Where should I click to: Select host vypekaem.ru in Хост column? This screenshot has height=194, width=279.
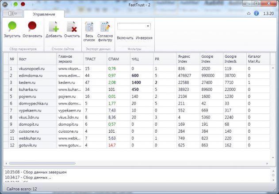[x=37, y=110]
